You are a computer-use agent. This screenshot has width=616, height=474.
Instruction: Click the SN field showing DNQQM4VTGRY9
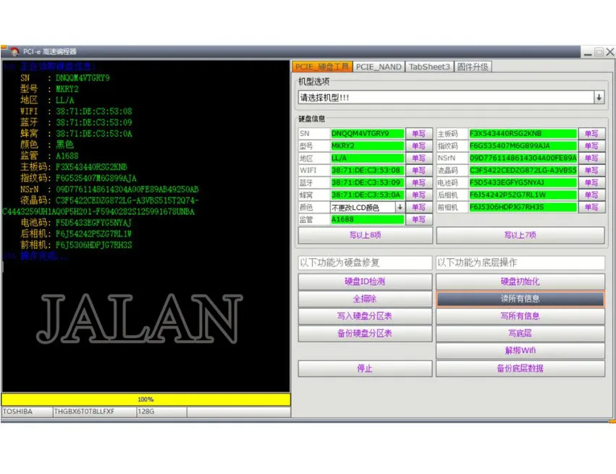pos(367,134)
